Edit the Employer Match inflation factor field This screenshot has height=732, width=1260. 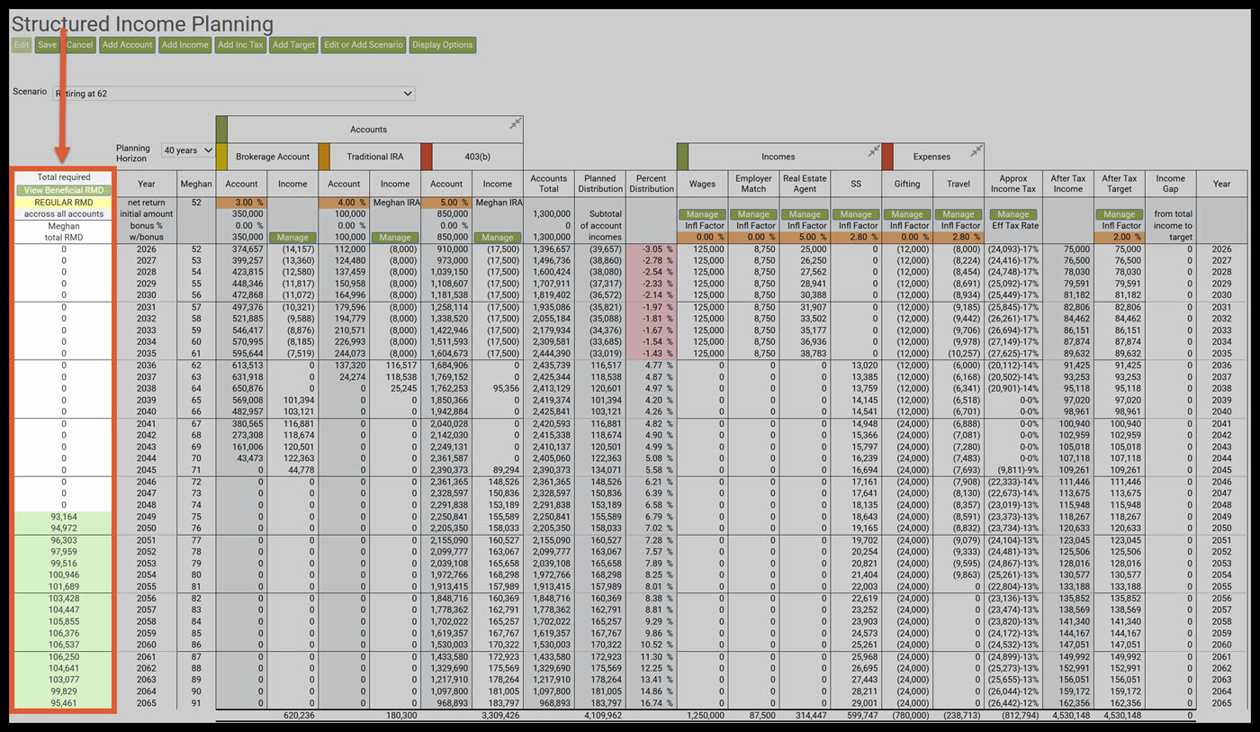click(753, 238)
